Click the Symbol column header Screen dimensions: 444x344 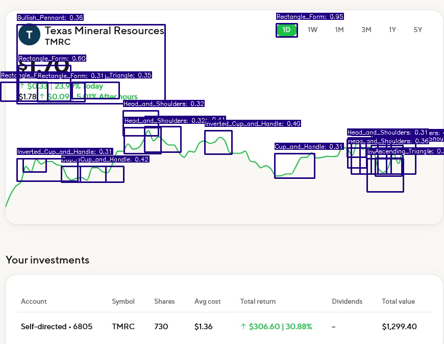[x=123, y=301]
